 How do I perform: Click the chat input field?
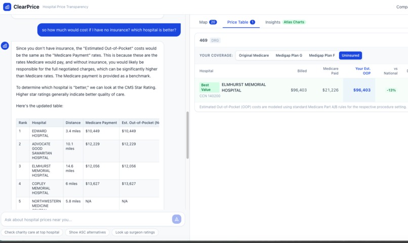(87, 220)
